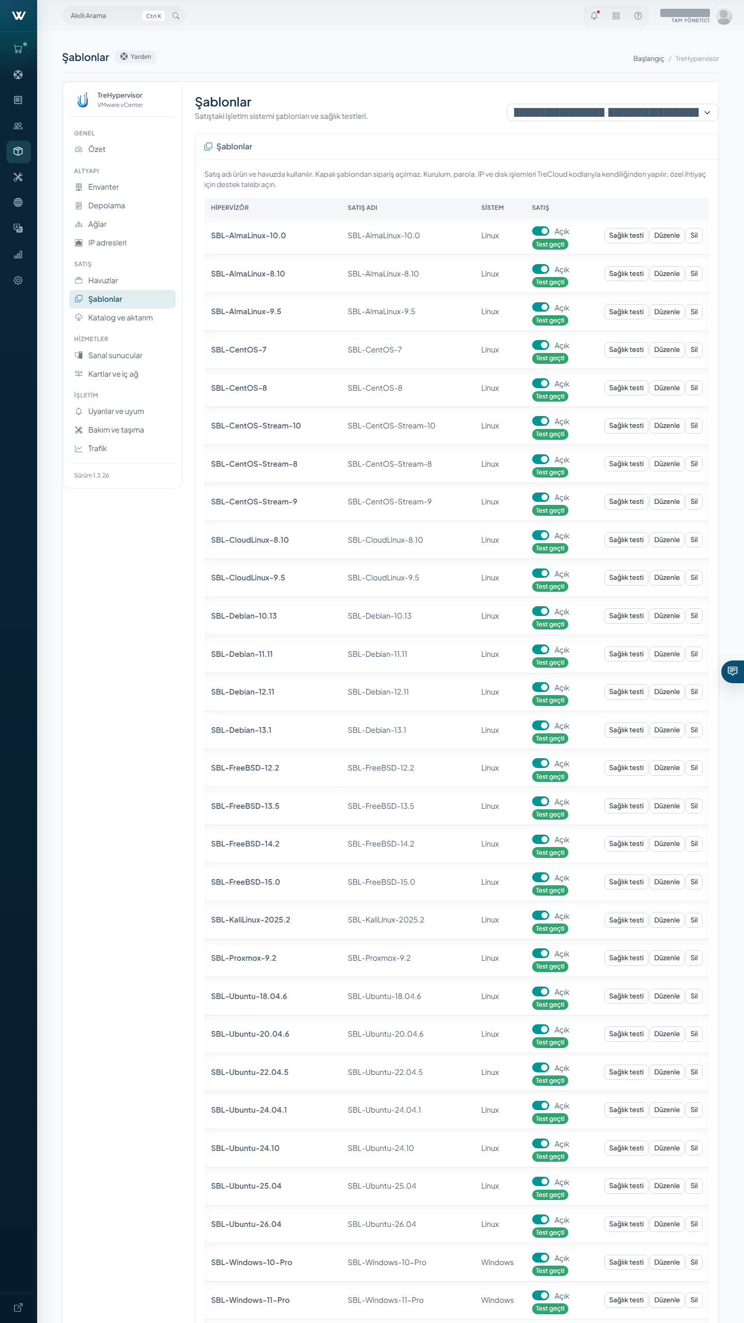Open Özet in the side menu

pyautogui.click(x=122, y=149)
